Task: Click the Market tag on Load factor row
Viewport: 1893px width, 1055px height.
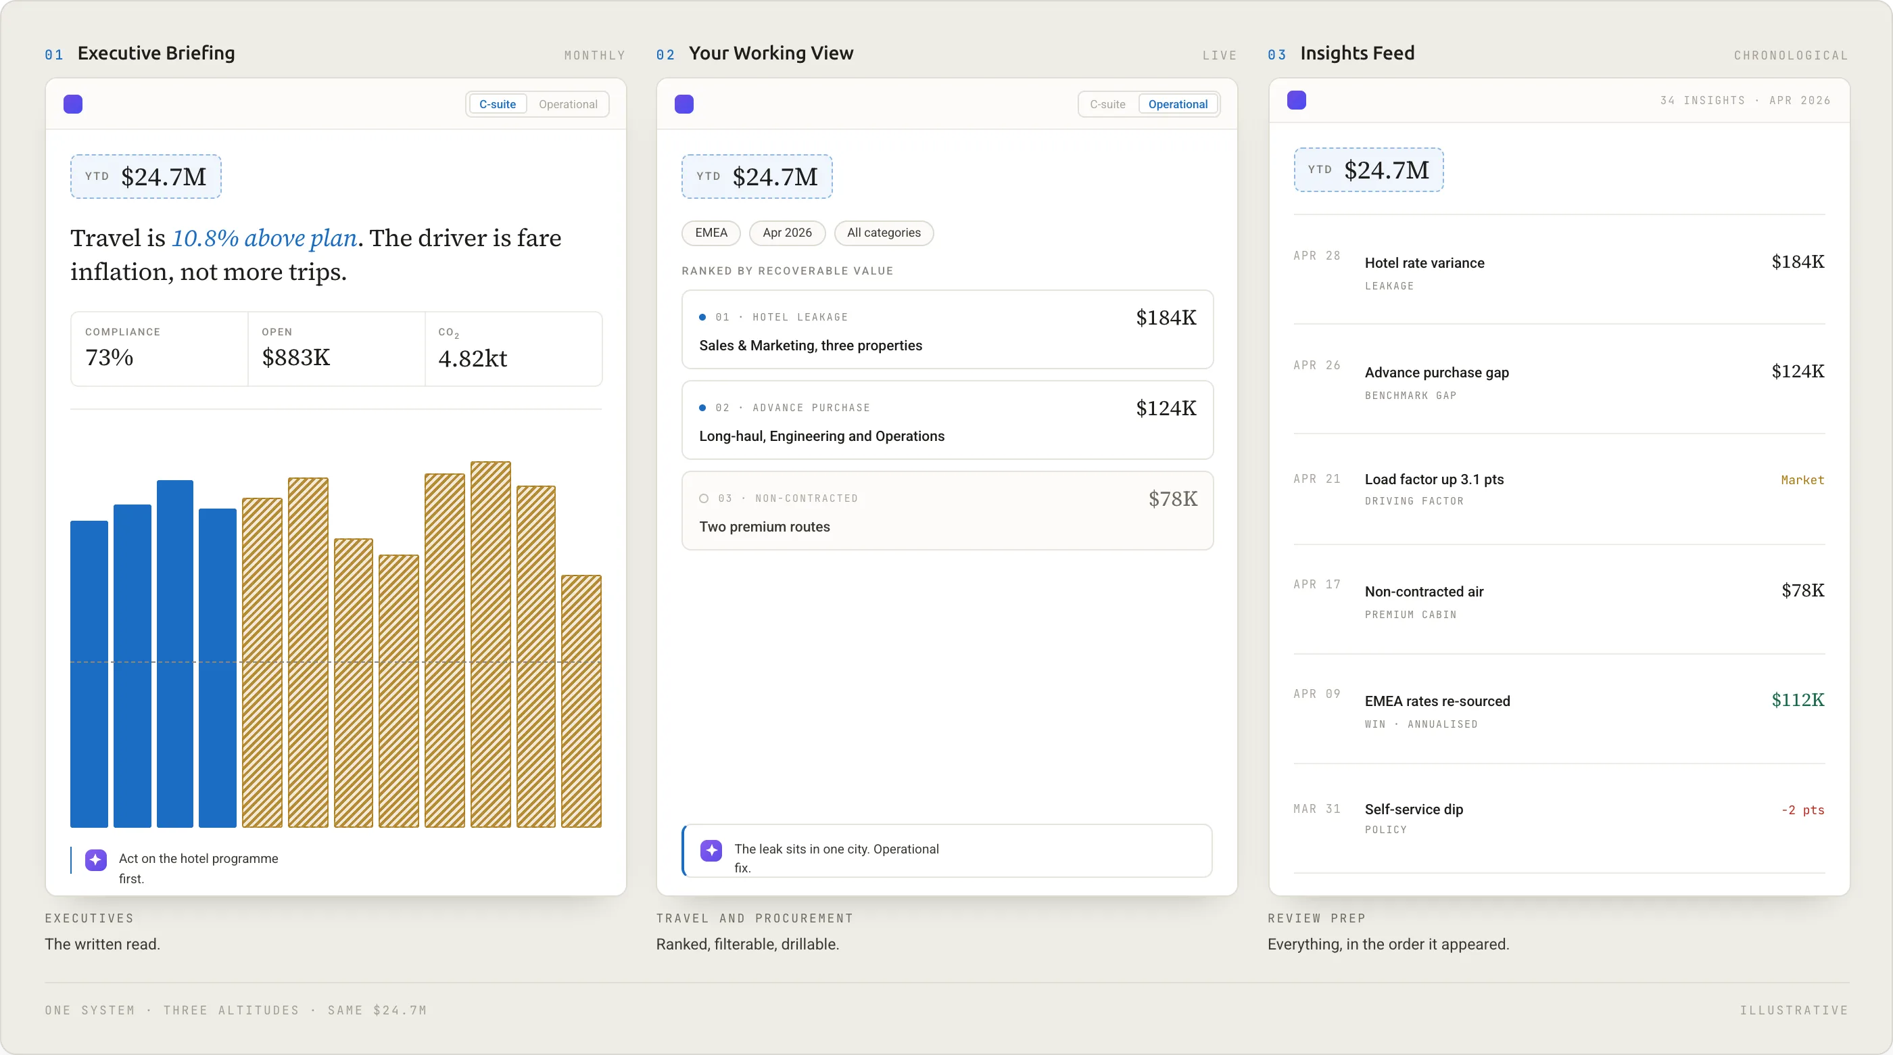Action: (x=1802, y=481)
